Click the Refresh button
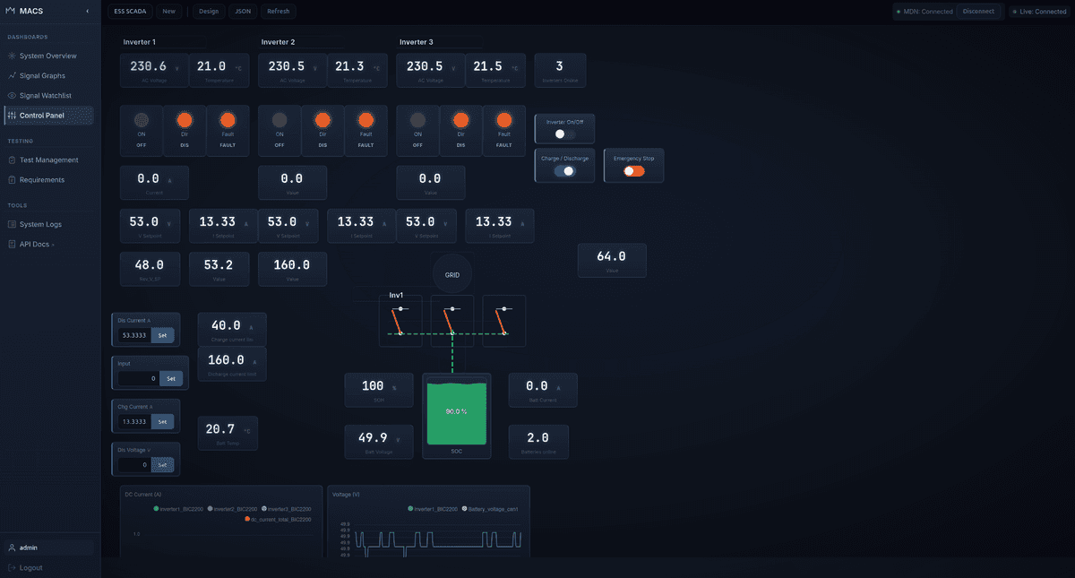 [x=279, y=12]
